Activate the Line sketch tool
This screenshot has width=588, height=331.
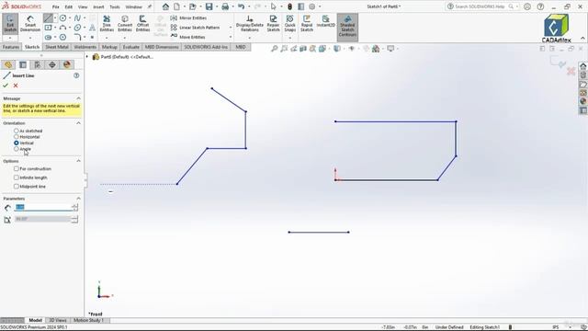pos(48,18)
